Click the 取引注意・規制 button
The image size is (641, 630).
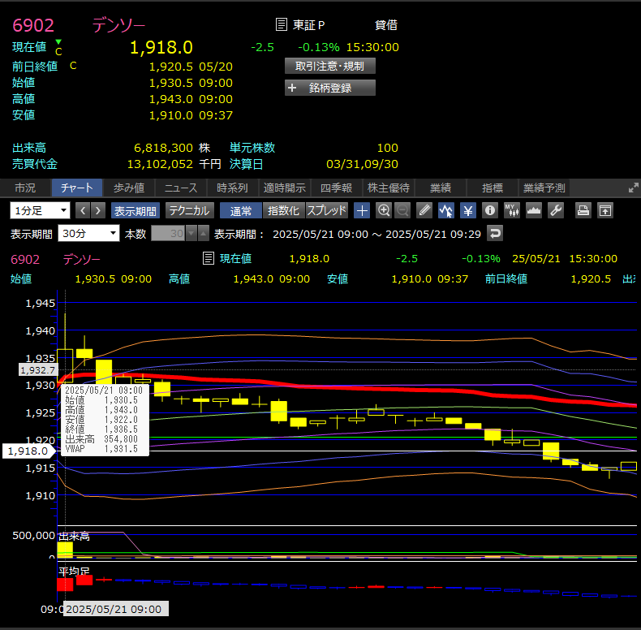330,67
